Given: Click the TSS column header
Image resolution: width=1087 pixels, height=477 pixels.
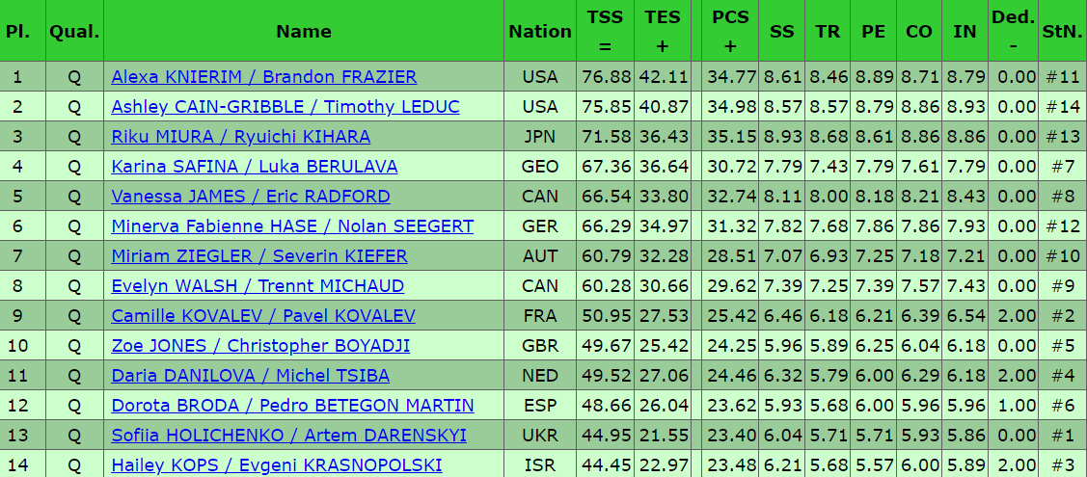Looking at the screenshot, I should [x=605, y=31].
